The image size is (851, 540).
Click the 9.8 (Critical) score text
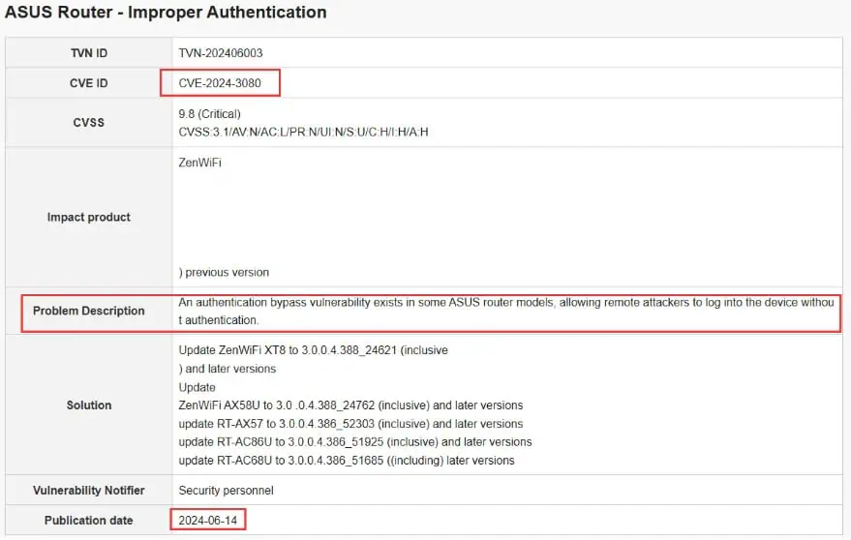(x=210, y=114)
